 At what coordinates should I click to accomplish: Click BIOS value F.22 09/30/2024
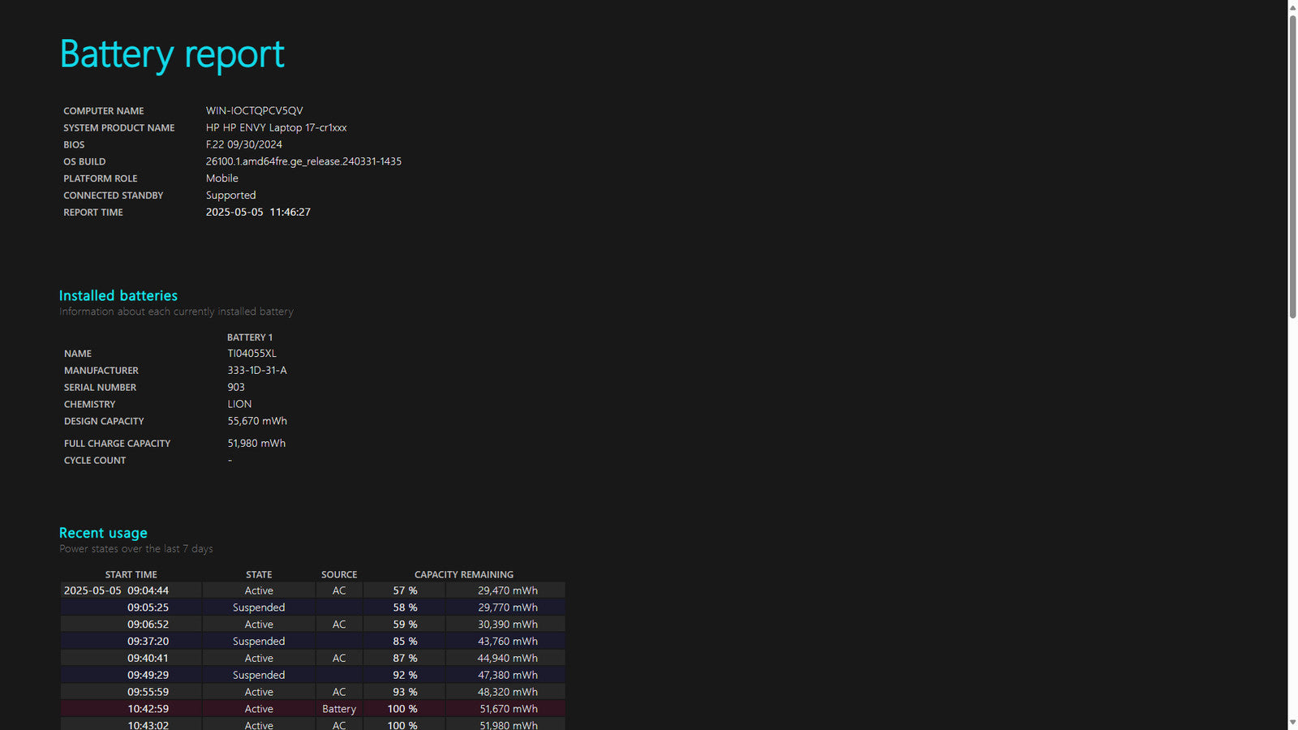coord(243,144)
